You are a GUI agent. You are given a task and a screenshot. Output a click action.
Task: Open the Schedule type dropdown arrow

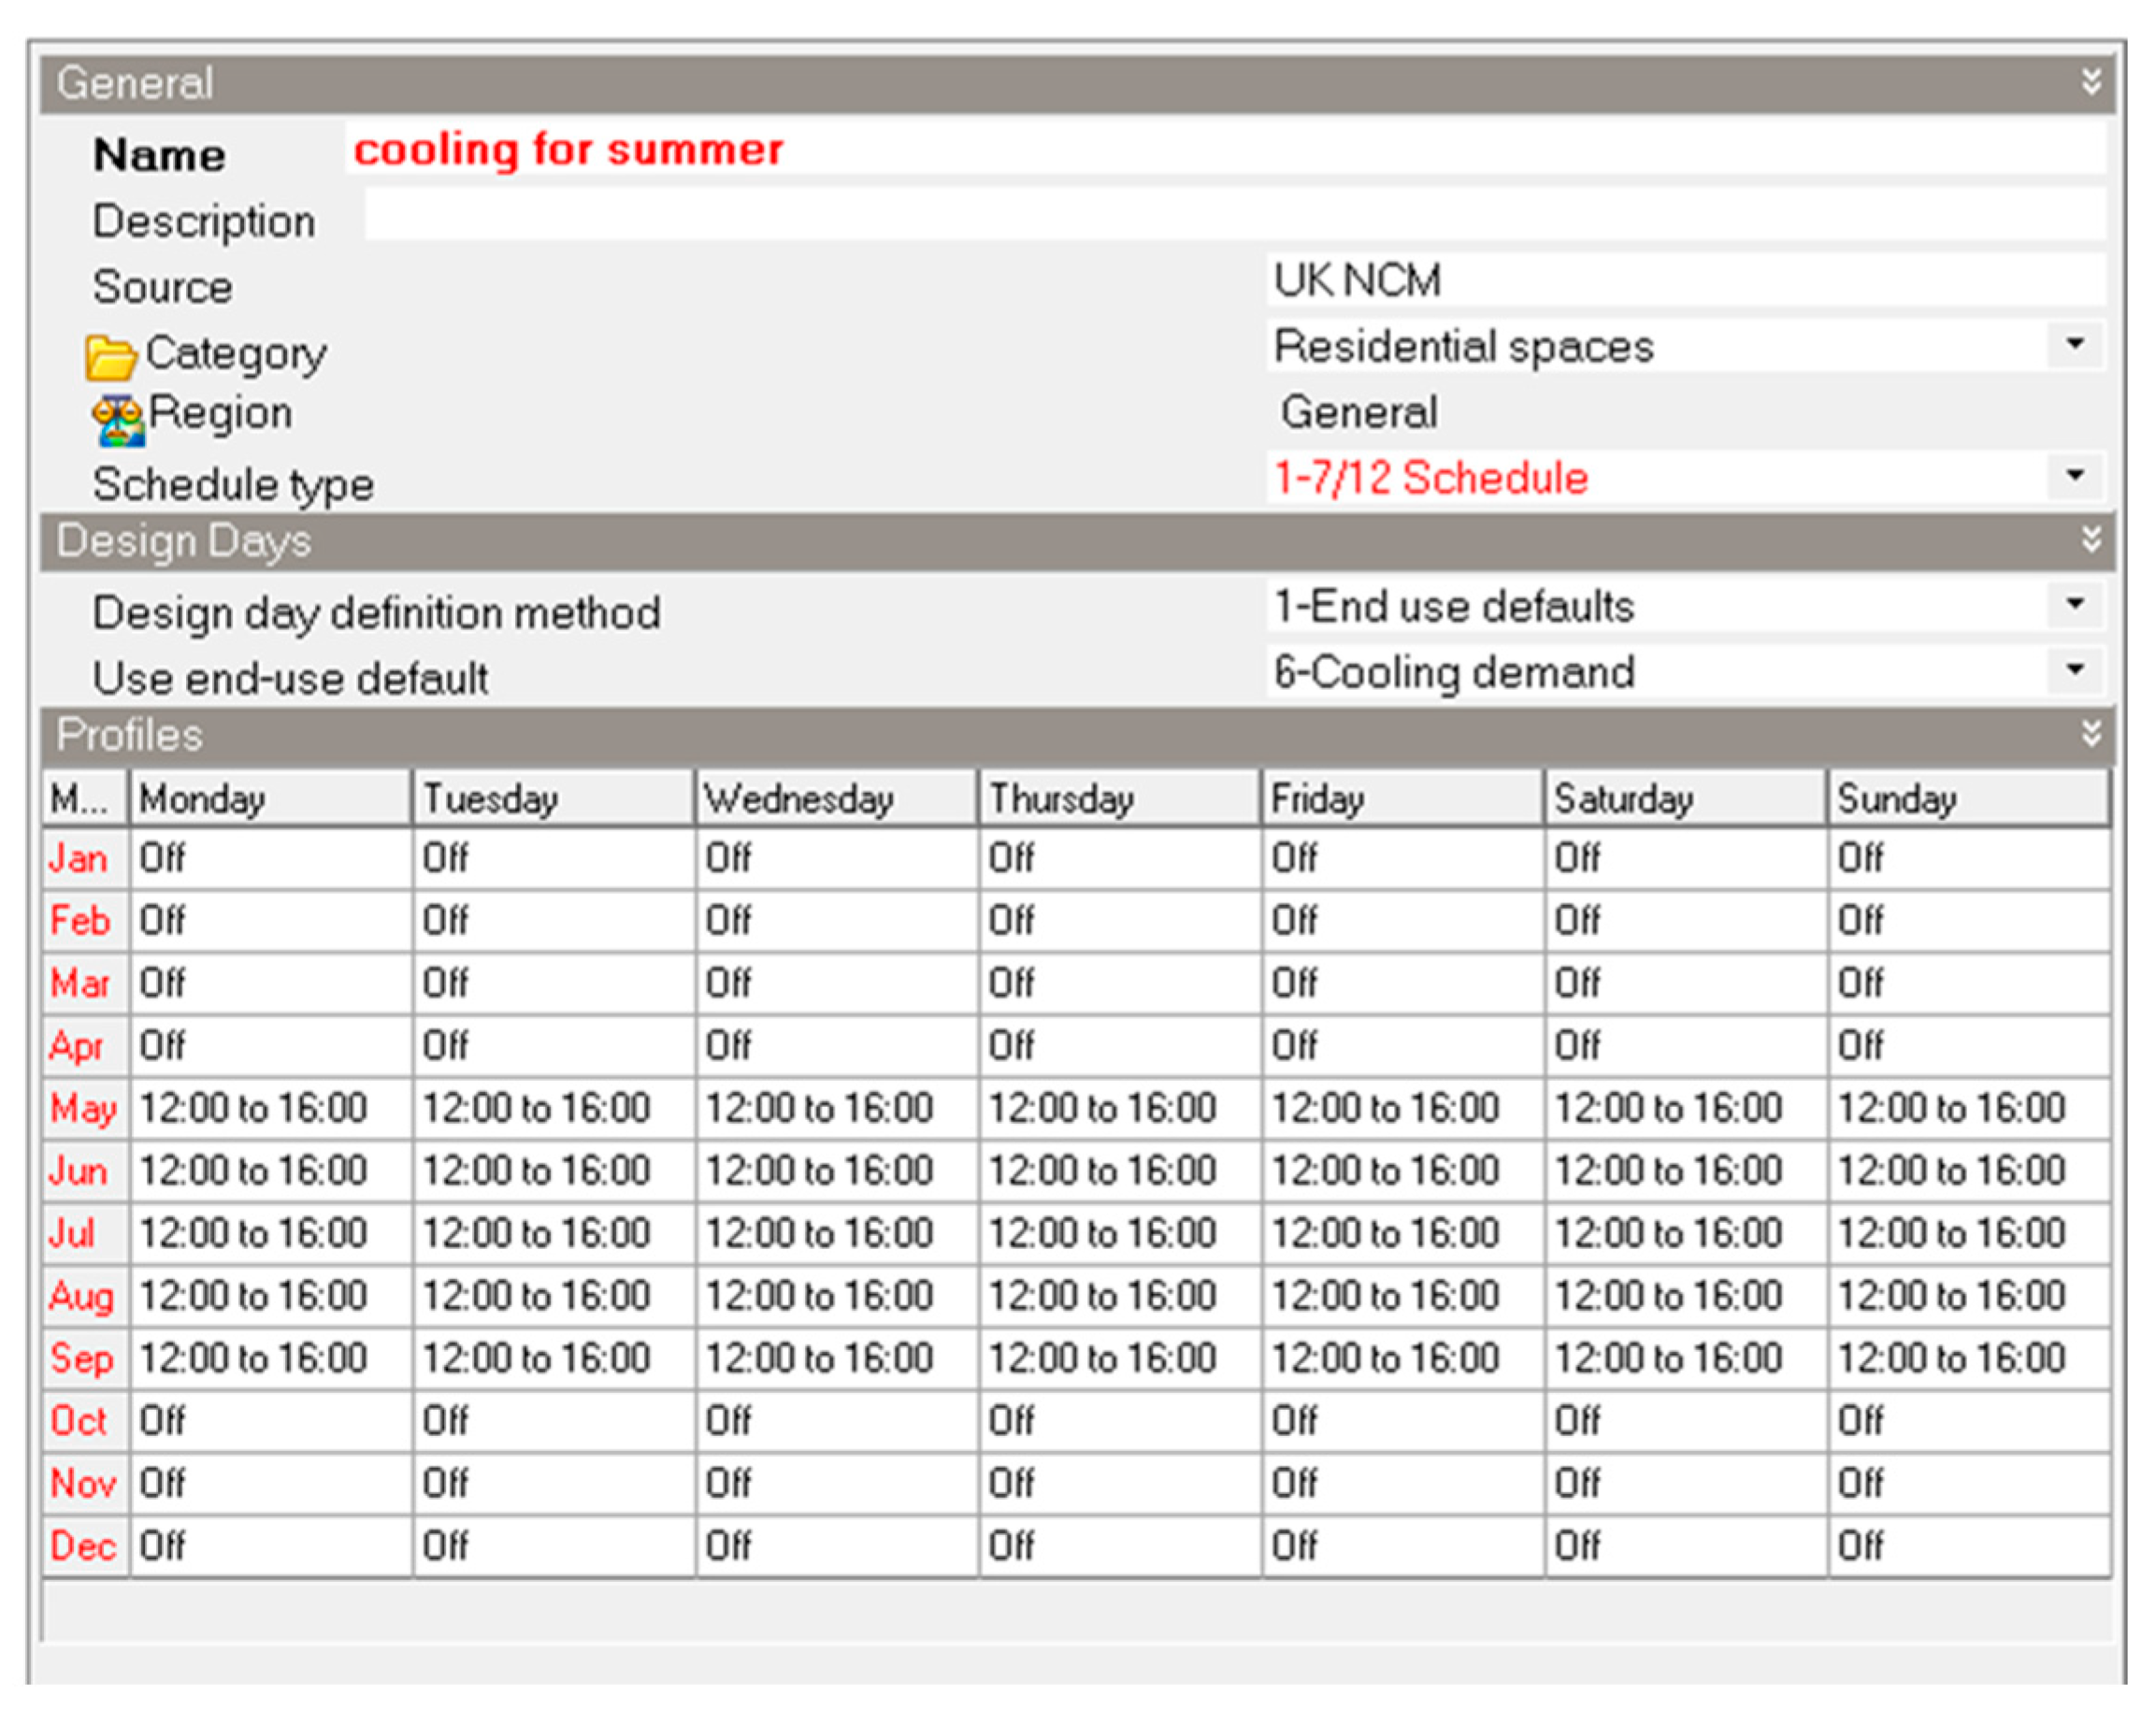point(2075,476)
